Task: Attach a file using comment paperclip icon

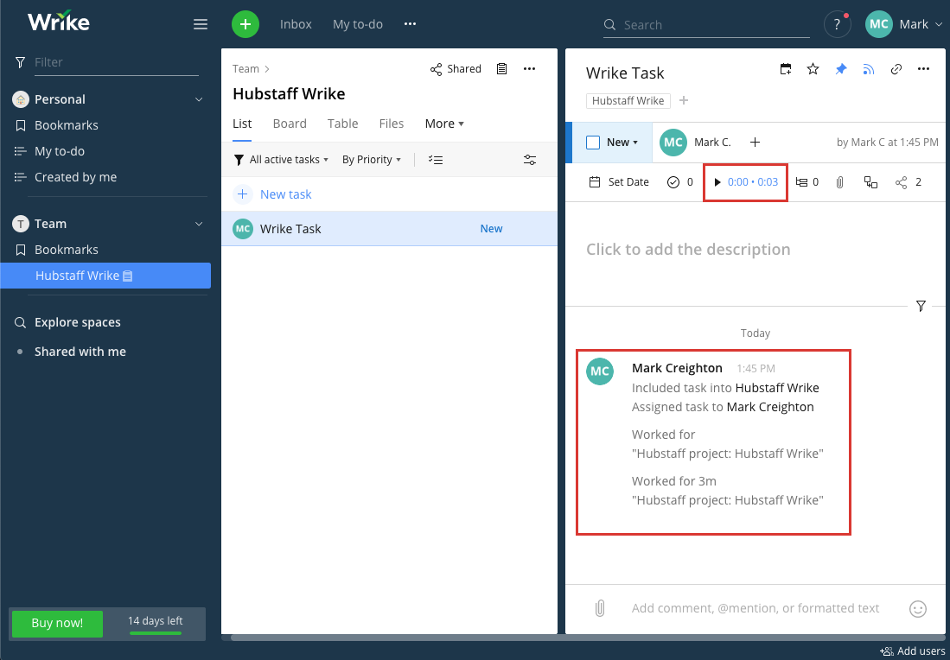Action: [600, 608]
